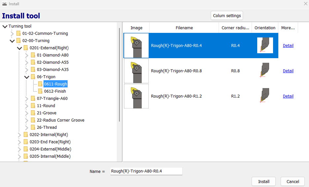Select the 11-Round tree item

tap(46, 106)
